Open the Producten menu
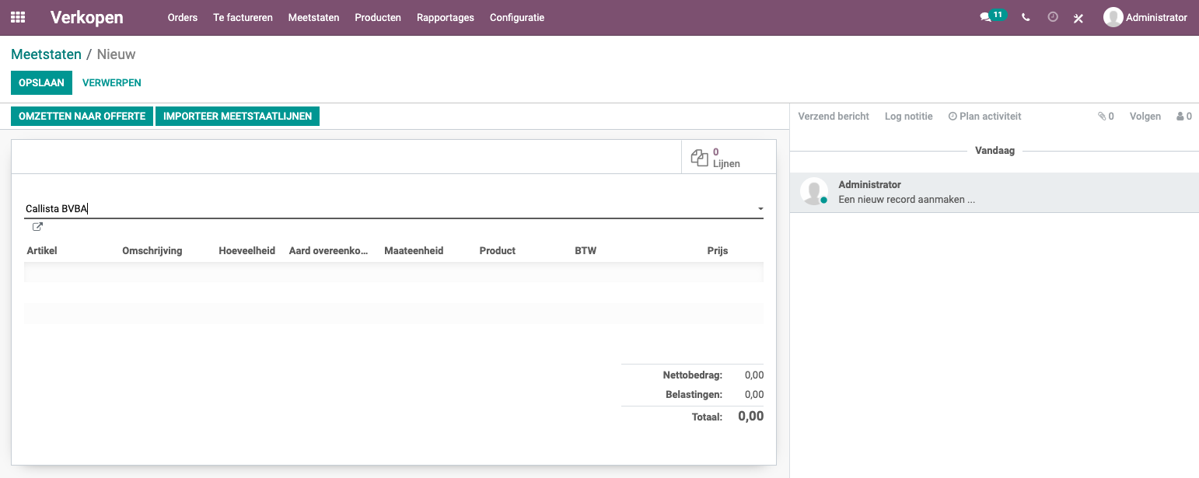 pos(378,17)
